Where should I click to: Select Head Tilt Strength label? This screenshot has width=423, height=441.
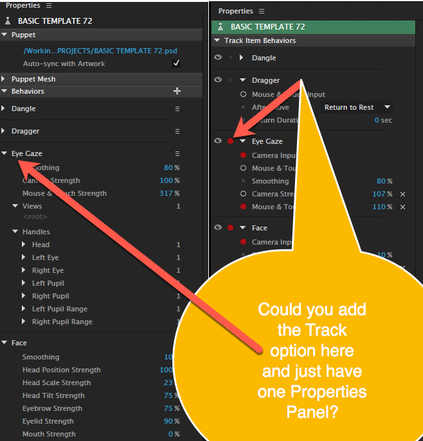pyautogui.click(x=53, y=395)
